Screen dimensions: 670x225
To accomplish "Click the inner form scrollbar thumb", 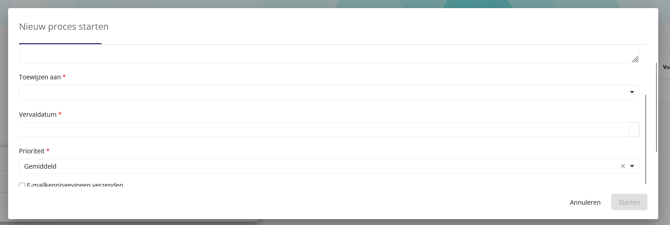I will click(646, 139).
